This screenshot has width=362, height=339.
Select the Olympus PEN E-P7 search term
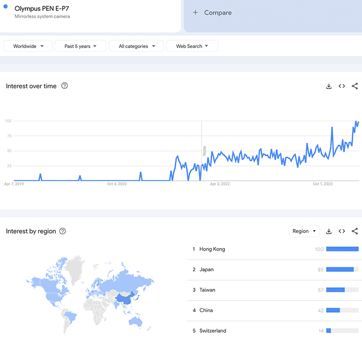pyautogui.click(x=41, y=9)
